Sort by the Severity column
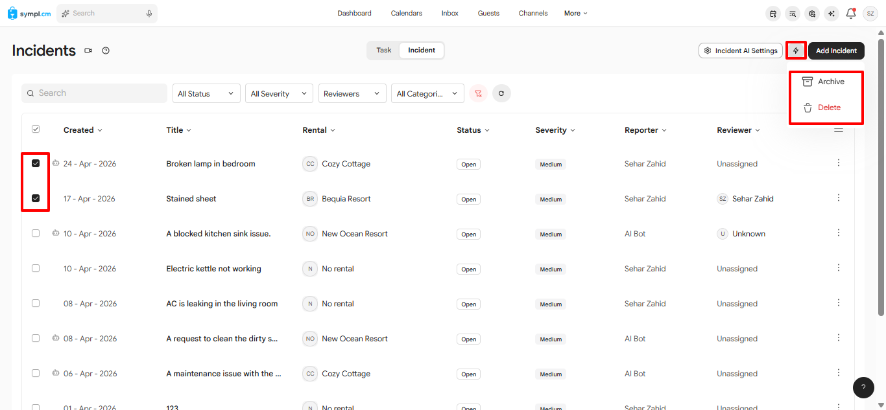Viewport: 886px width, 410px height. (555, 130)
